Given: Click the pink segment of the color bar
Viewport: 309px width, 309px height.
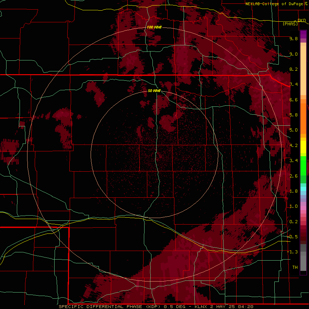Looking at the screenshot, I should pyautogui.click(x=303, y=208).
